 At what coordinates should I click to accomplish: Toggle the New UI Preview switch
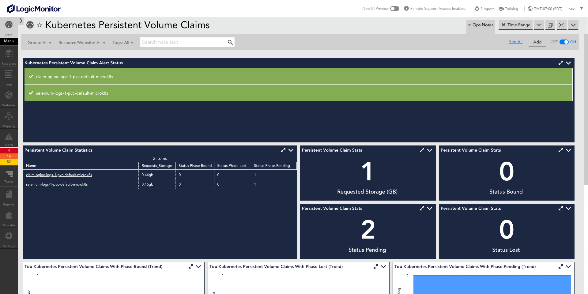395,9
